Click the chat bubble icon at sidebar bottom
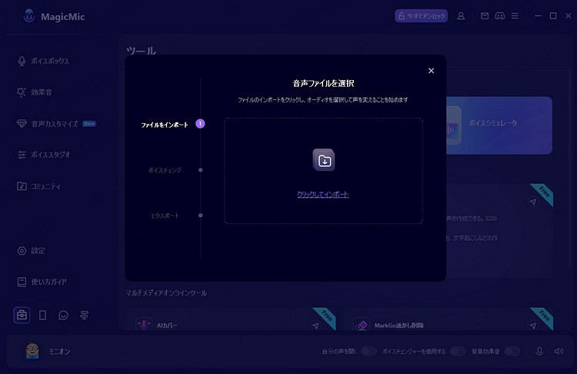577x374 pixels. click(63, 315)
